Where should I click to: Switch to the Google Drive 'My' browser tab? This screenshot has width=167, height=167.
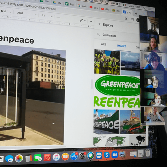57,2
